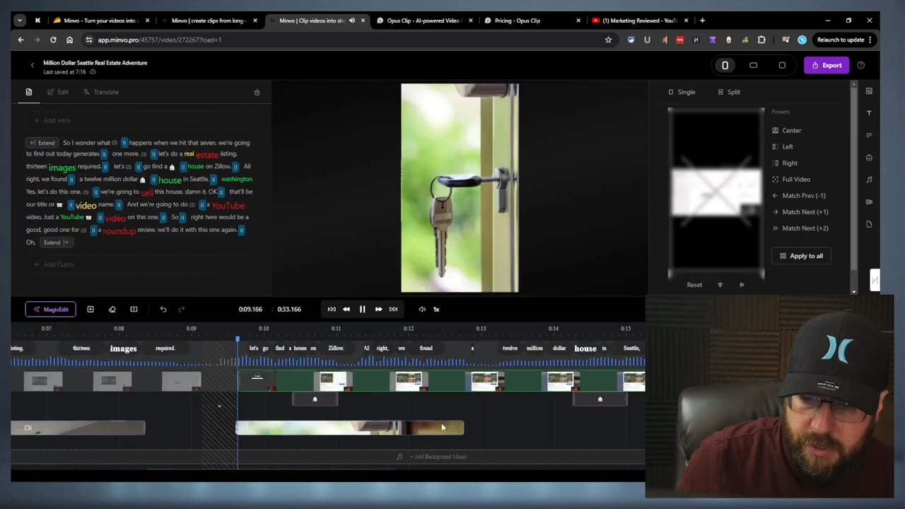The height and width of the screenshot is (509, 905).
Task: Click the red word 'YouTube' in transcript
Action: pos(228,206)
